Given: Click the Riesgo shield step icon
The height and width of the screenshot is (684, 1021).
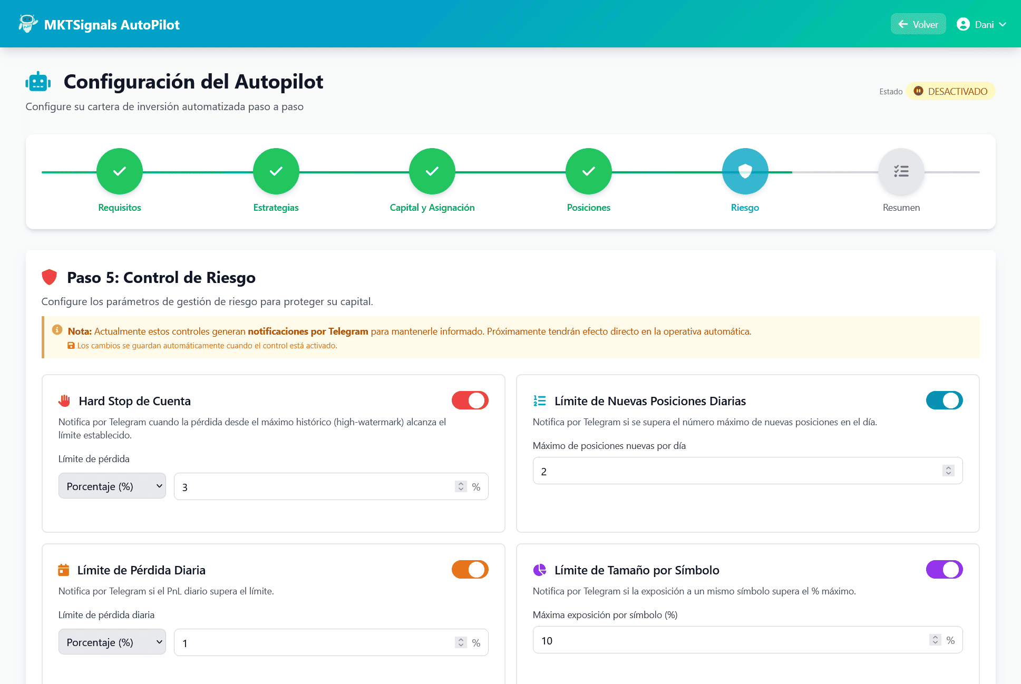Looking at the screenshot, I should point(745,171).
